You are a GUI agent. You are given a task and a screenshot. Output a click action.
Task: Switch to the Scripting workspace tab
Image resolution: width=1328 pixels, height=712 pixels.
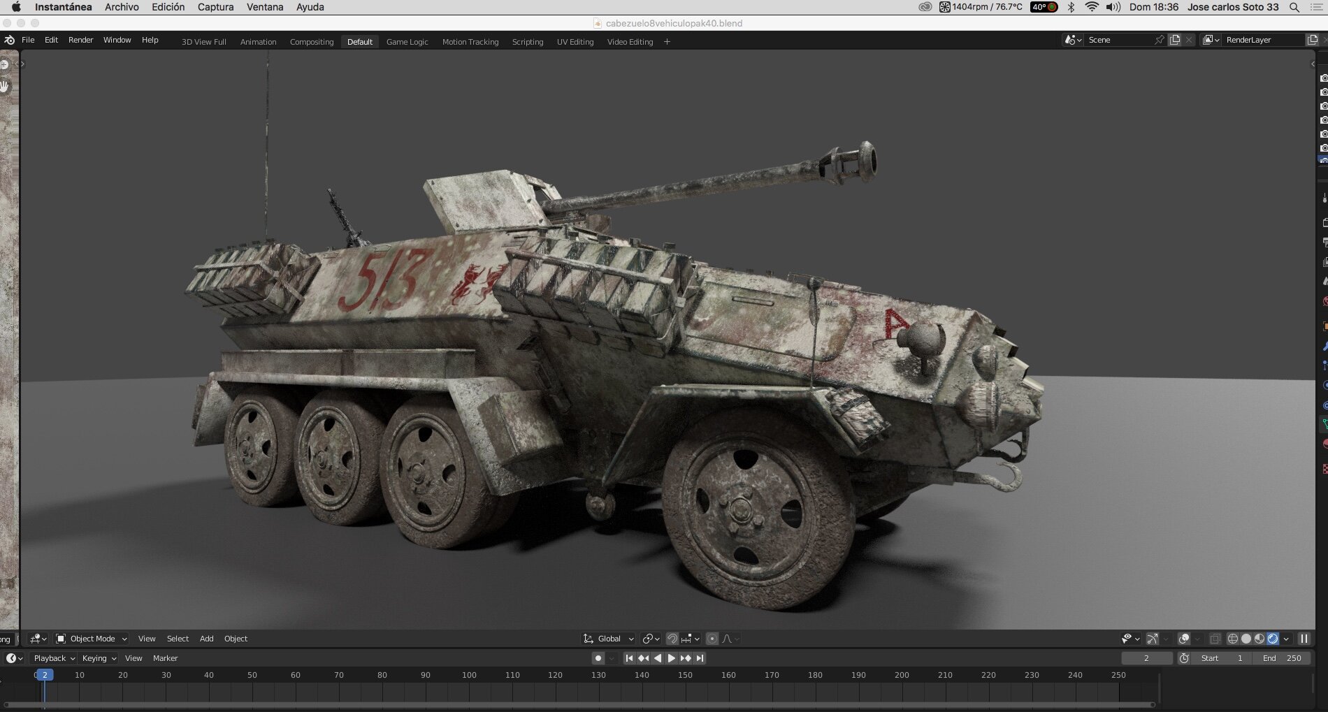528,42
